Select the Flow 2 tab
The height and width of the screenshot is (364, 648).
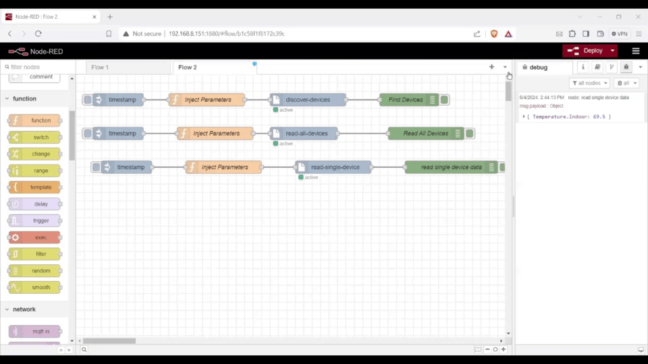click(x=188, y=67)
